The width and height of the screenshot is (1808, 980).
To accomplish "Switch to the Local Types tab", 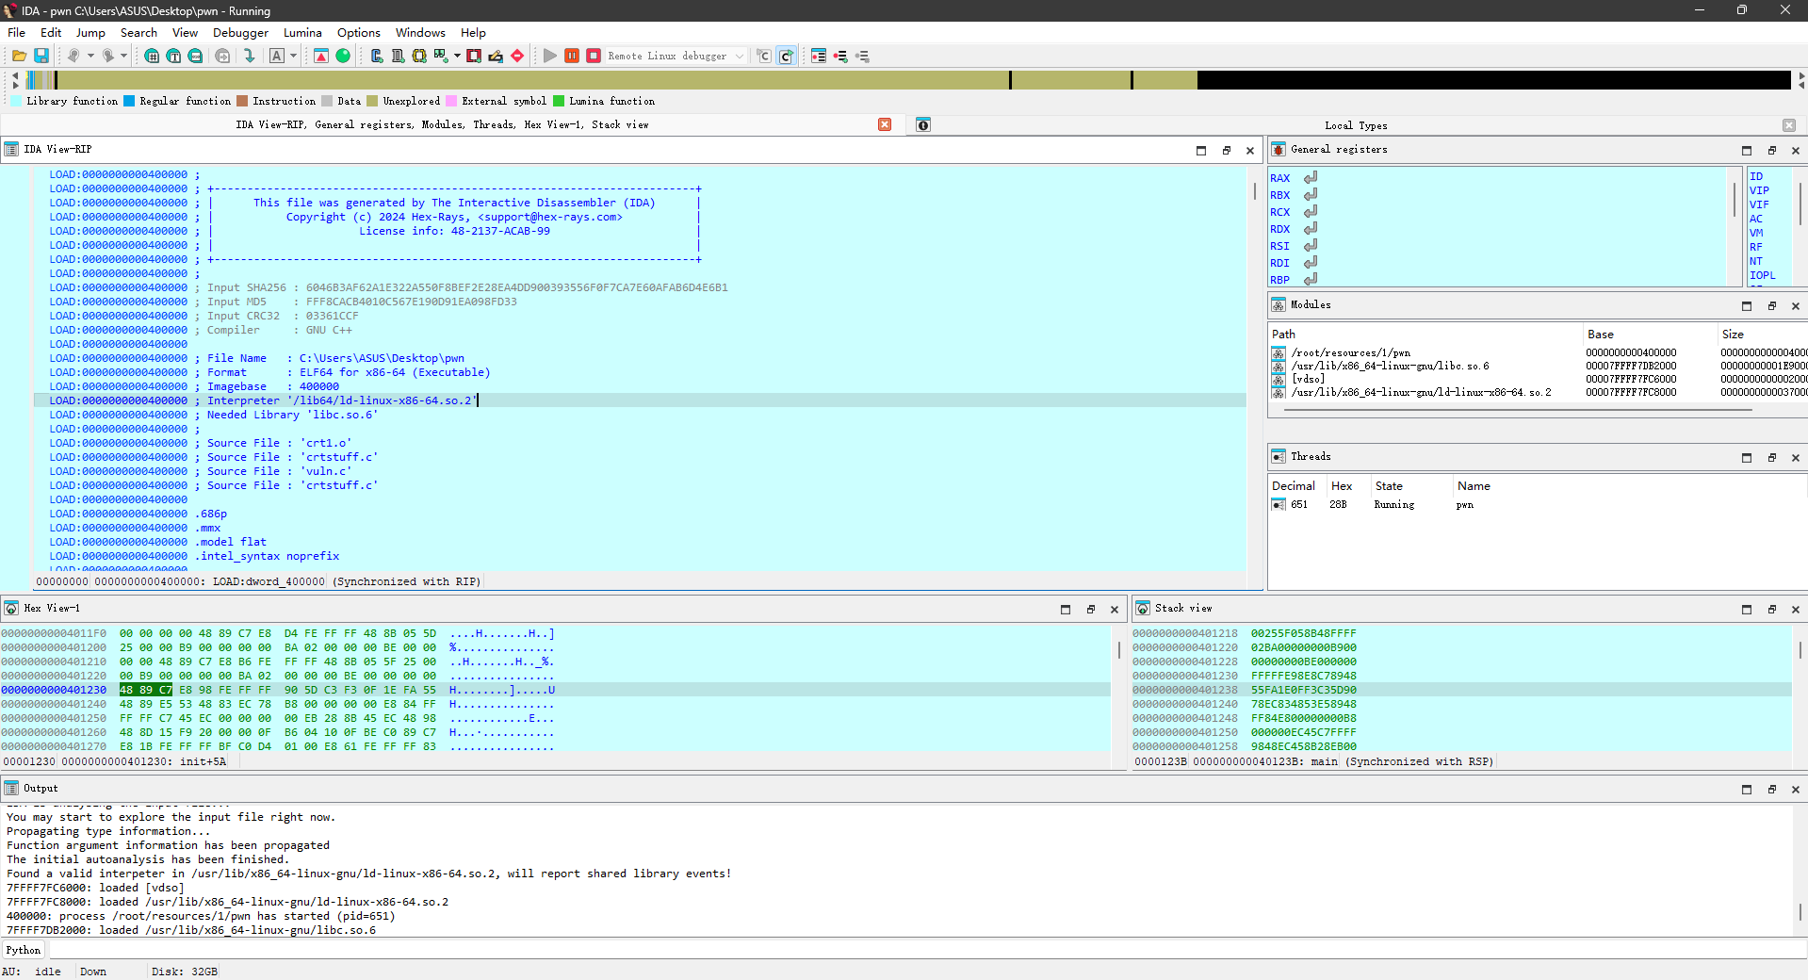I will pyautogui.click(x=1356, y=126).
